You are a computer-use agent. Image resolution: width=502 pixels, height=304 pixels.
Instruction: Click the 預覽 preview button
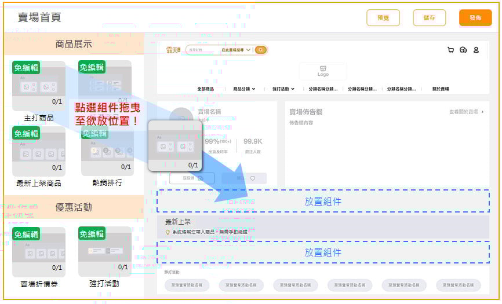(x=383, y=18)
